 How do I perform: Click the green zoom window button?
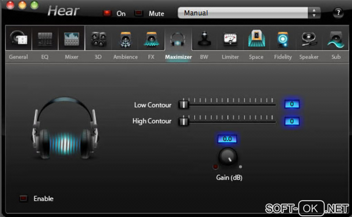pos(35,5)
